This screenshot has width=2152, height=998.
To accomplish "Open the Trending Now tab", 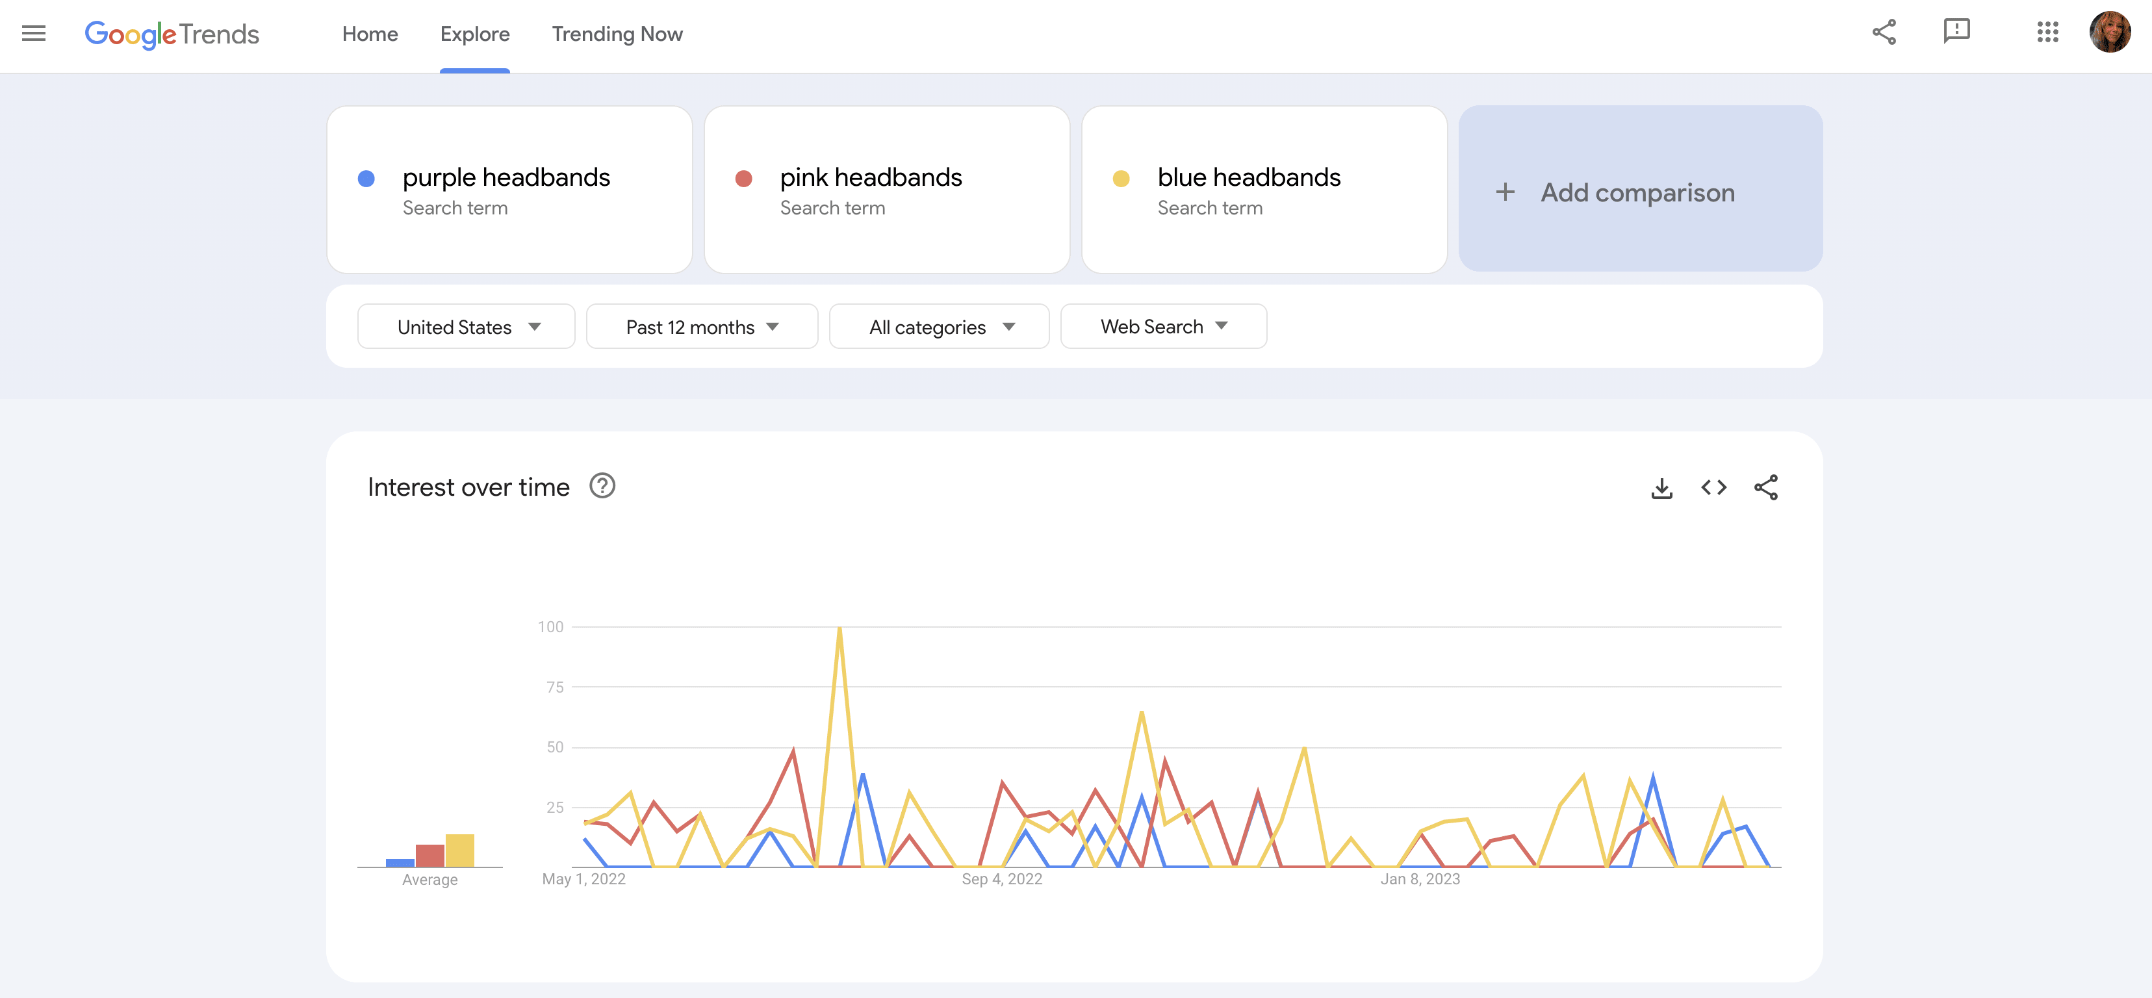I will 617,34.
